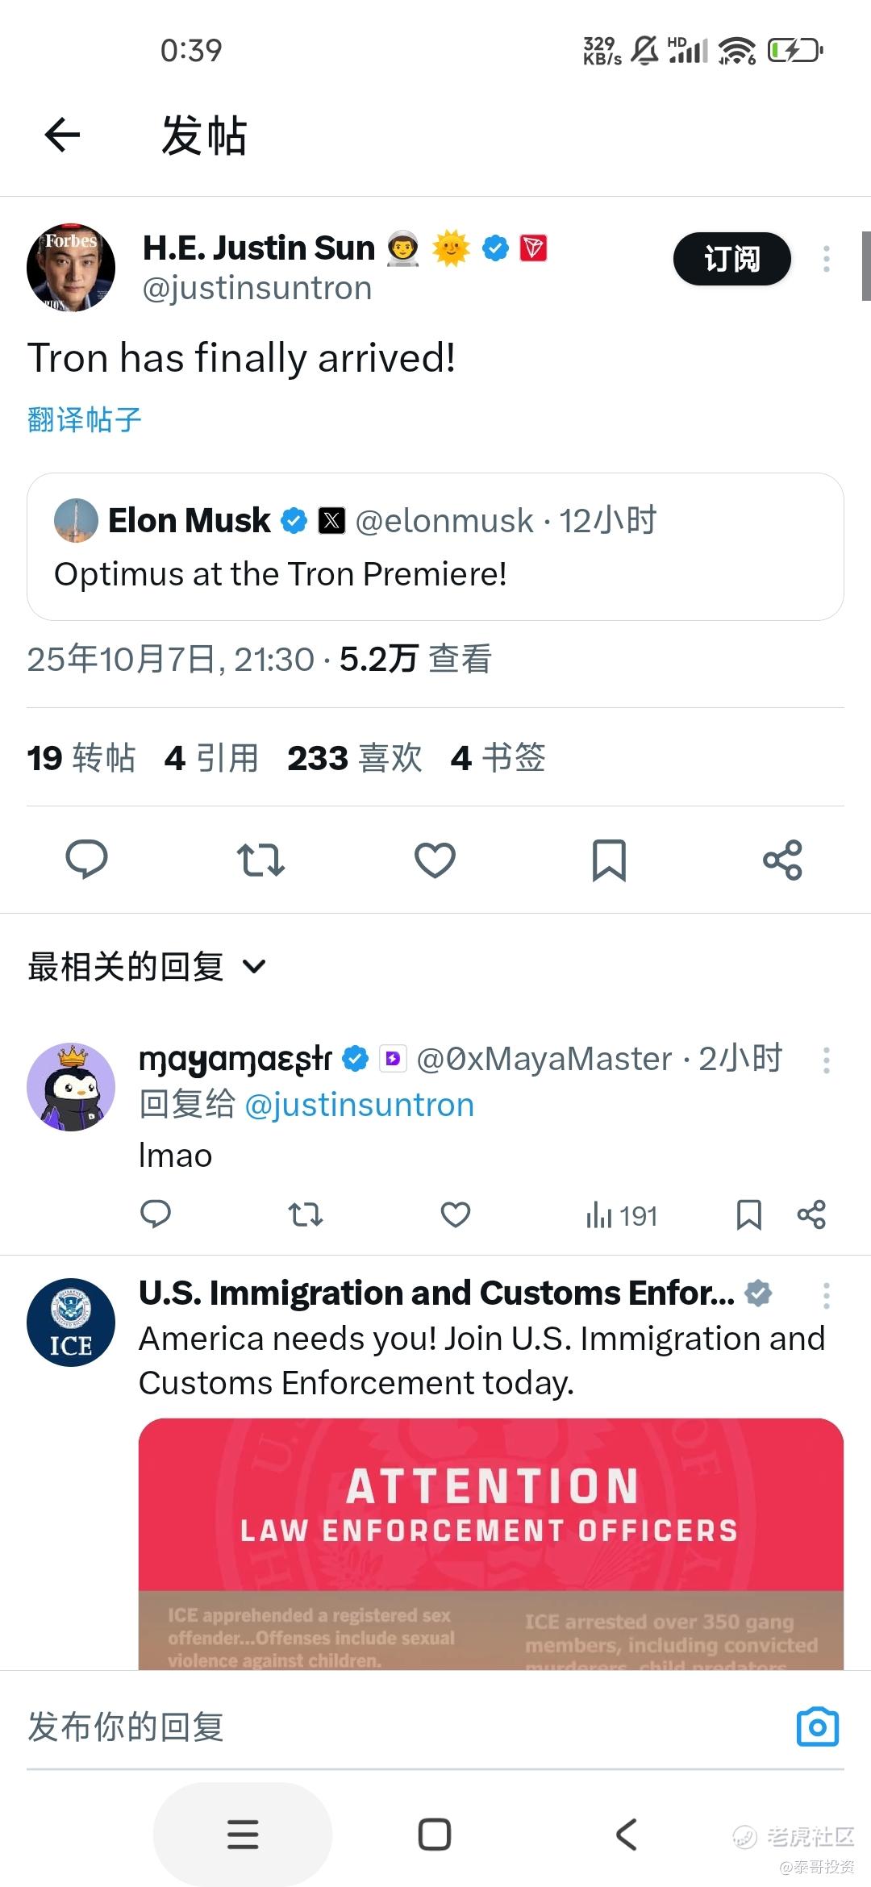871x1887 pixels.
Task: Like Justin Sun's main post
Action: coord(435,860)
